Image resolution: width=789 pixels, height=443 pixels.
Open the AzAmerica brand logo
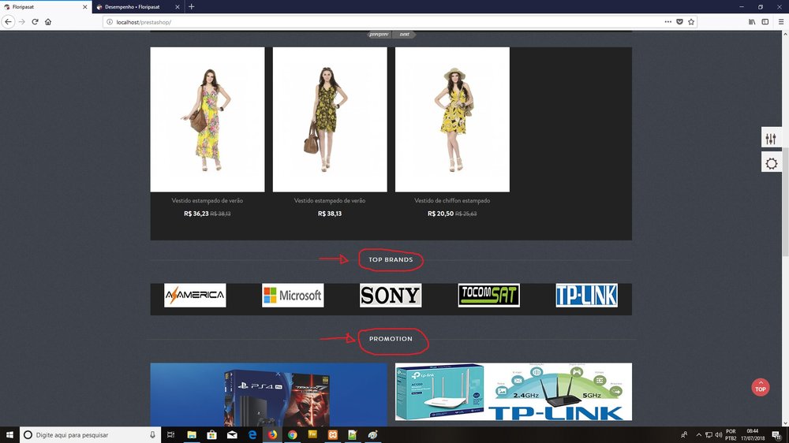click(195, 295)
